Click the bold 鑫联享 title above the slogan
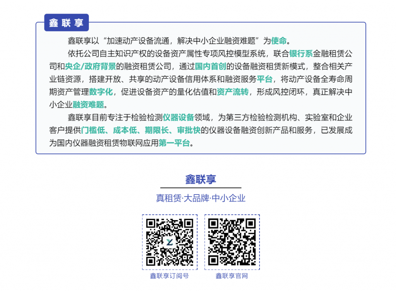 201,179
